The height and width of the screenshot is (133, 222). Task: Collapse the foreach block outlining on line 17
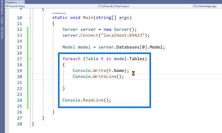30,59
